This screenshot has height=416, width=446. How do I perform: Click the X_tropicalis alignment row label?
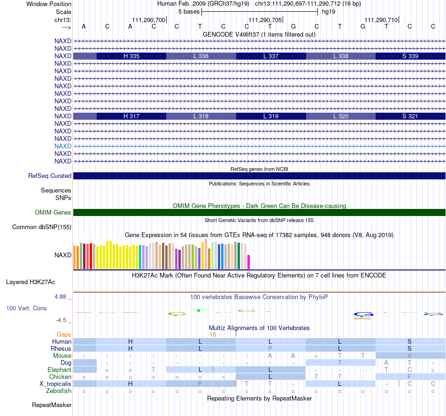(55, 384)
